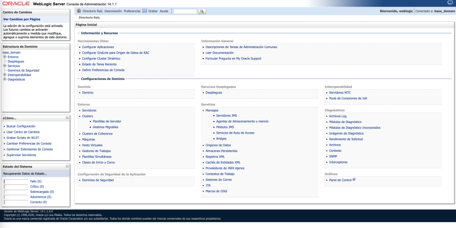Open the Bridges link
The image size is (456, 228).
(221, 139)
